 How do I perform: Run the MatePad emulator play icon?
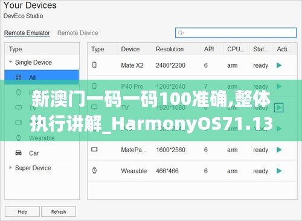pos(279,150)
